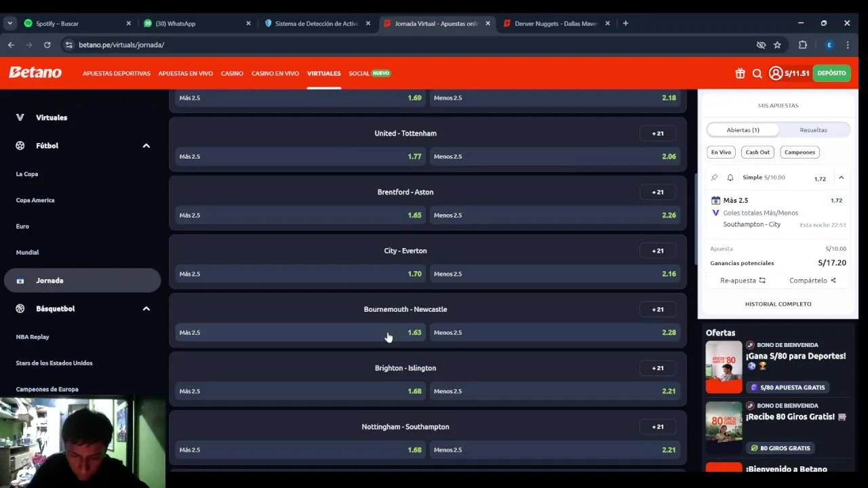Image resolution: width=868 pixels, height=488 pixels.
Task: Open Casino in top navigation
Action: (x=232, y=73)
